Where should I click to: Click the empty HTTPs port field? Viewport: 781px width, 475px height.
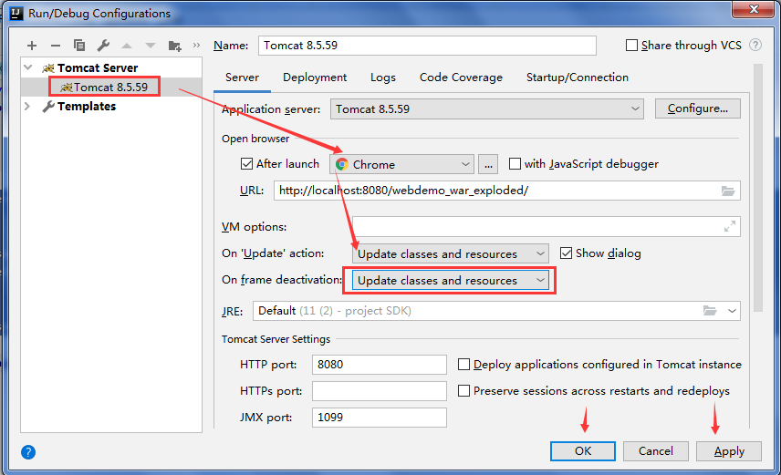point(380,391)
